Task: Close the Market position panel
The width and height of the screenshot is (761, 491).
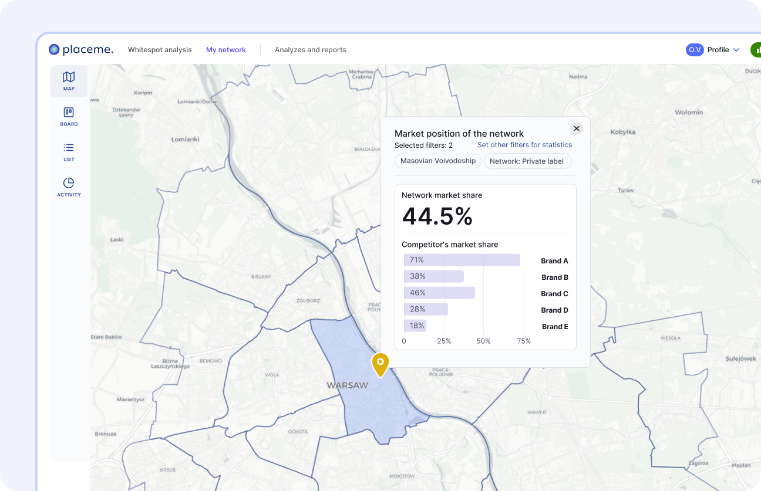Action: (577, 128)
